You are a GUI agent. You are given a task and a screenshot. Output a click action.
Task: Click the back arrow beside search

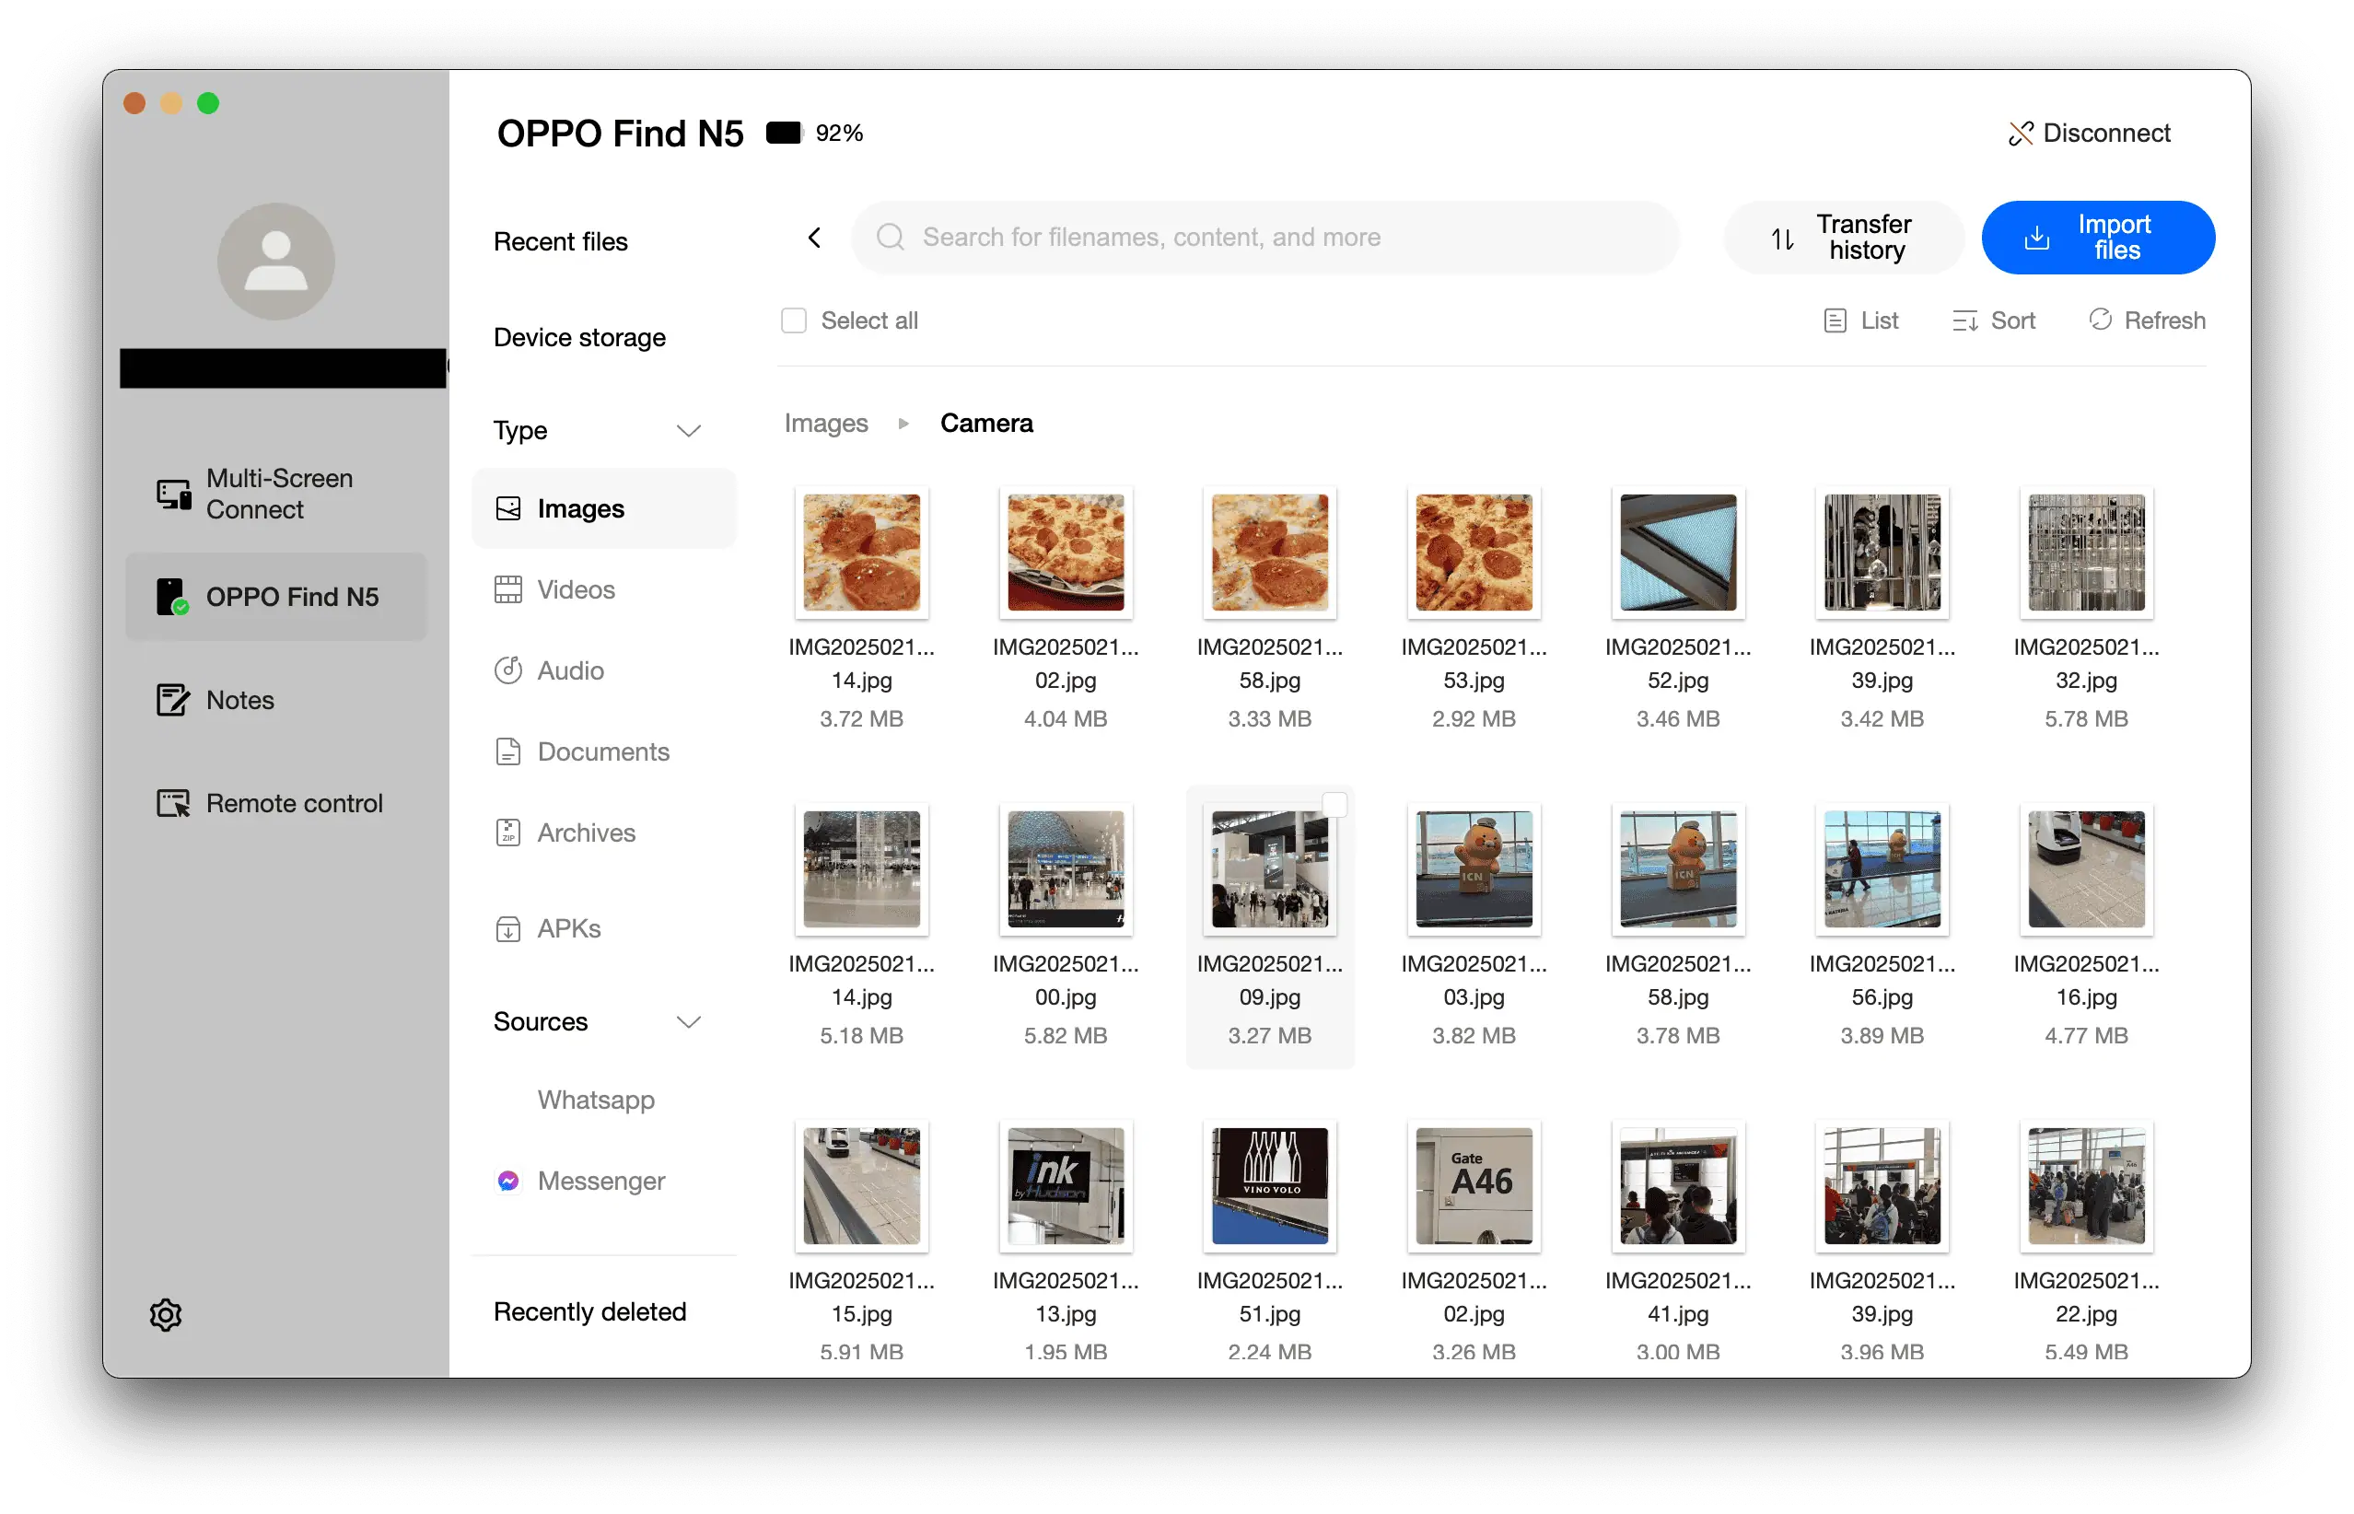pyautogui.click(x=814, y=237)
